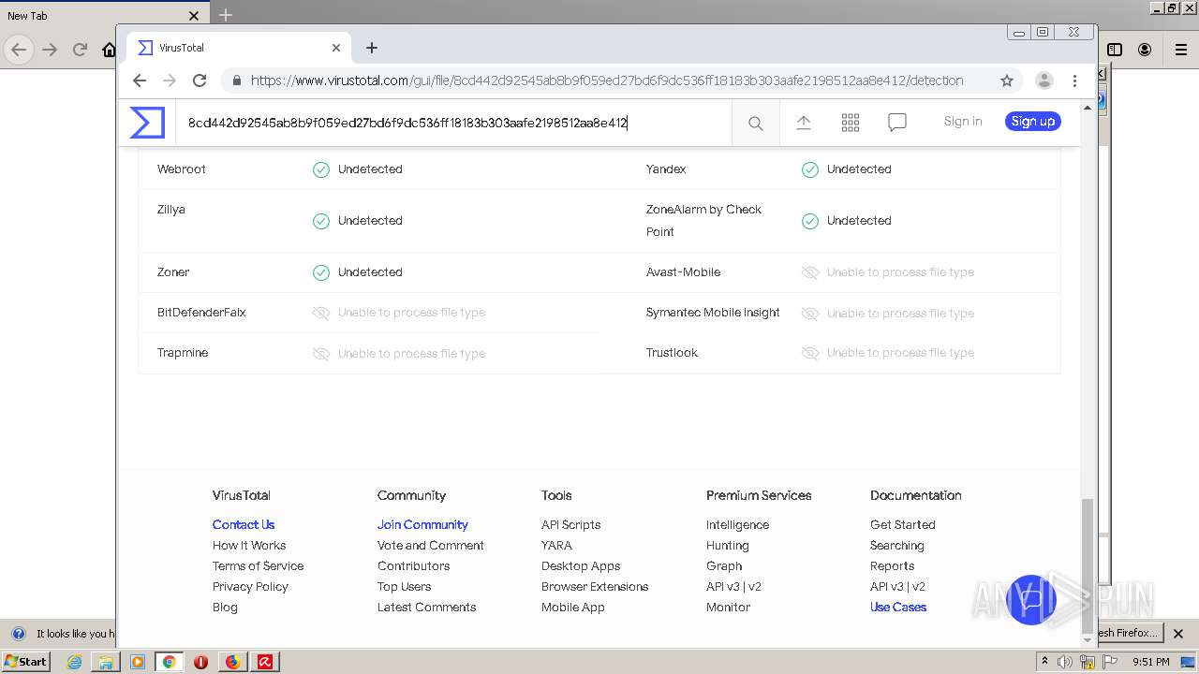This screenshot has height=674, width=1199.
Task: Open How It Works link
Action: (x=249, y=546)
